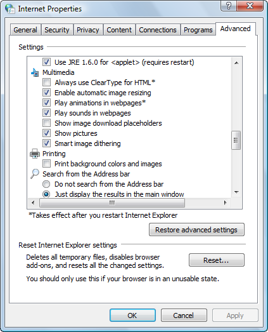Click the Multimedia category icon
Screen dimensions: 268x332
[x=35, y=72]
